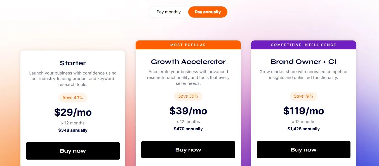Click the Starter plan description text
379x166 pixels.
[73, 79]
